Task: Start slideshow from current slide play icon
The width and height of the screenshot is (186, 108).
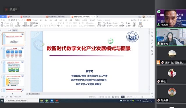Action: (x=18, y=23)
